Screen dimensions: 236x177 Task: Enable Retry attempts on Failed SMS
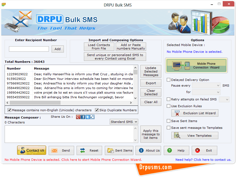[x=168, y=99]
